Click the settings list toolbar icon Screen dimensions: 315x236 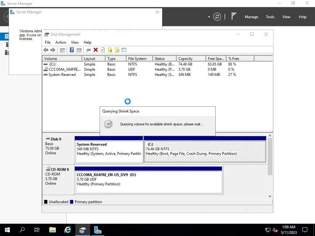(124, 50)
